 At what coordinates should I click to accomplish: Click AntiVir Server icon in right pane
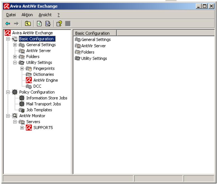78,46
